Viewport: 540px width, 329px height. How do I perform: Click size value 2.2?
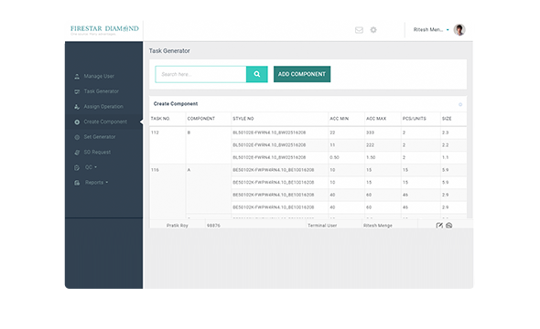coord(446,145)
